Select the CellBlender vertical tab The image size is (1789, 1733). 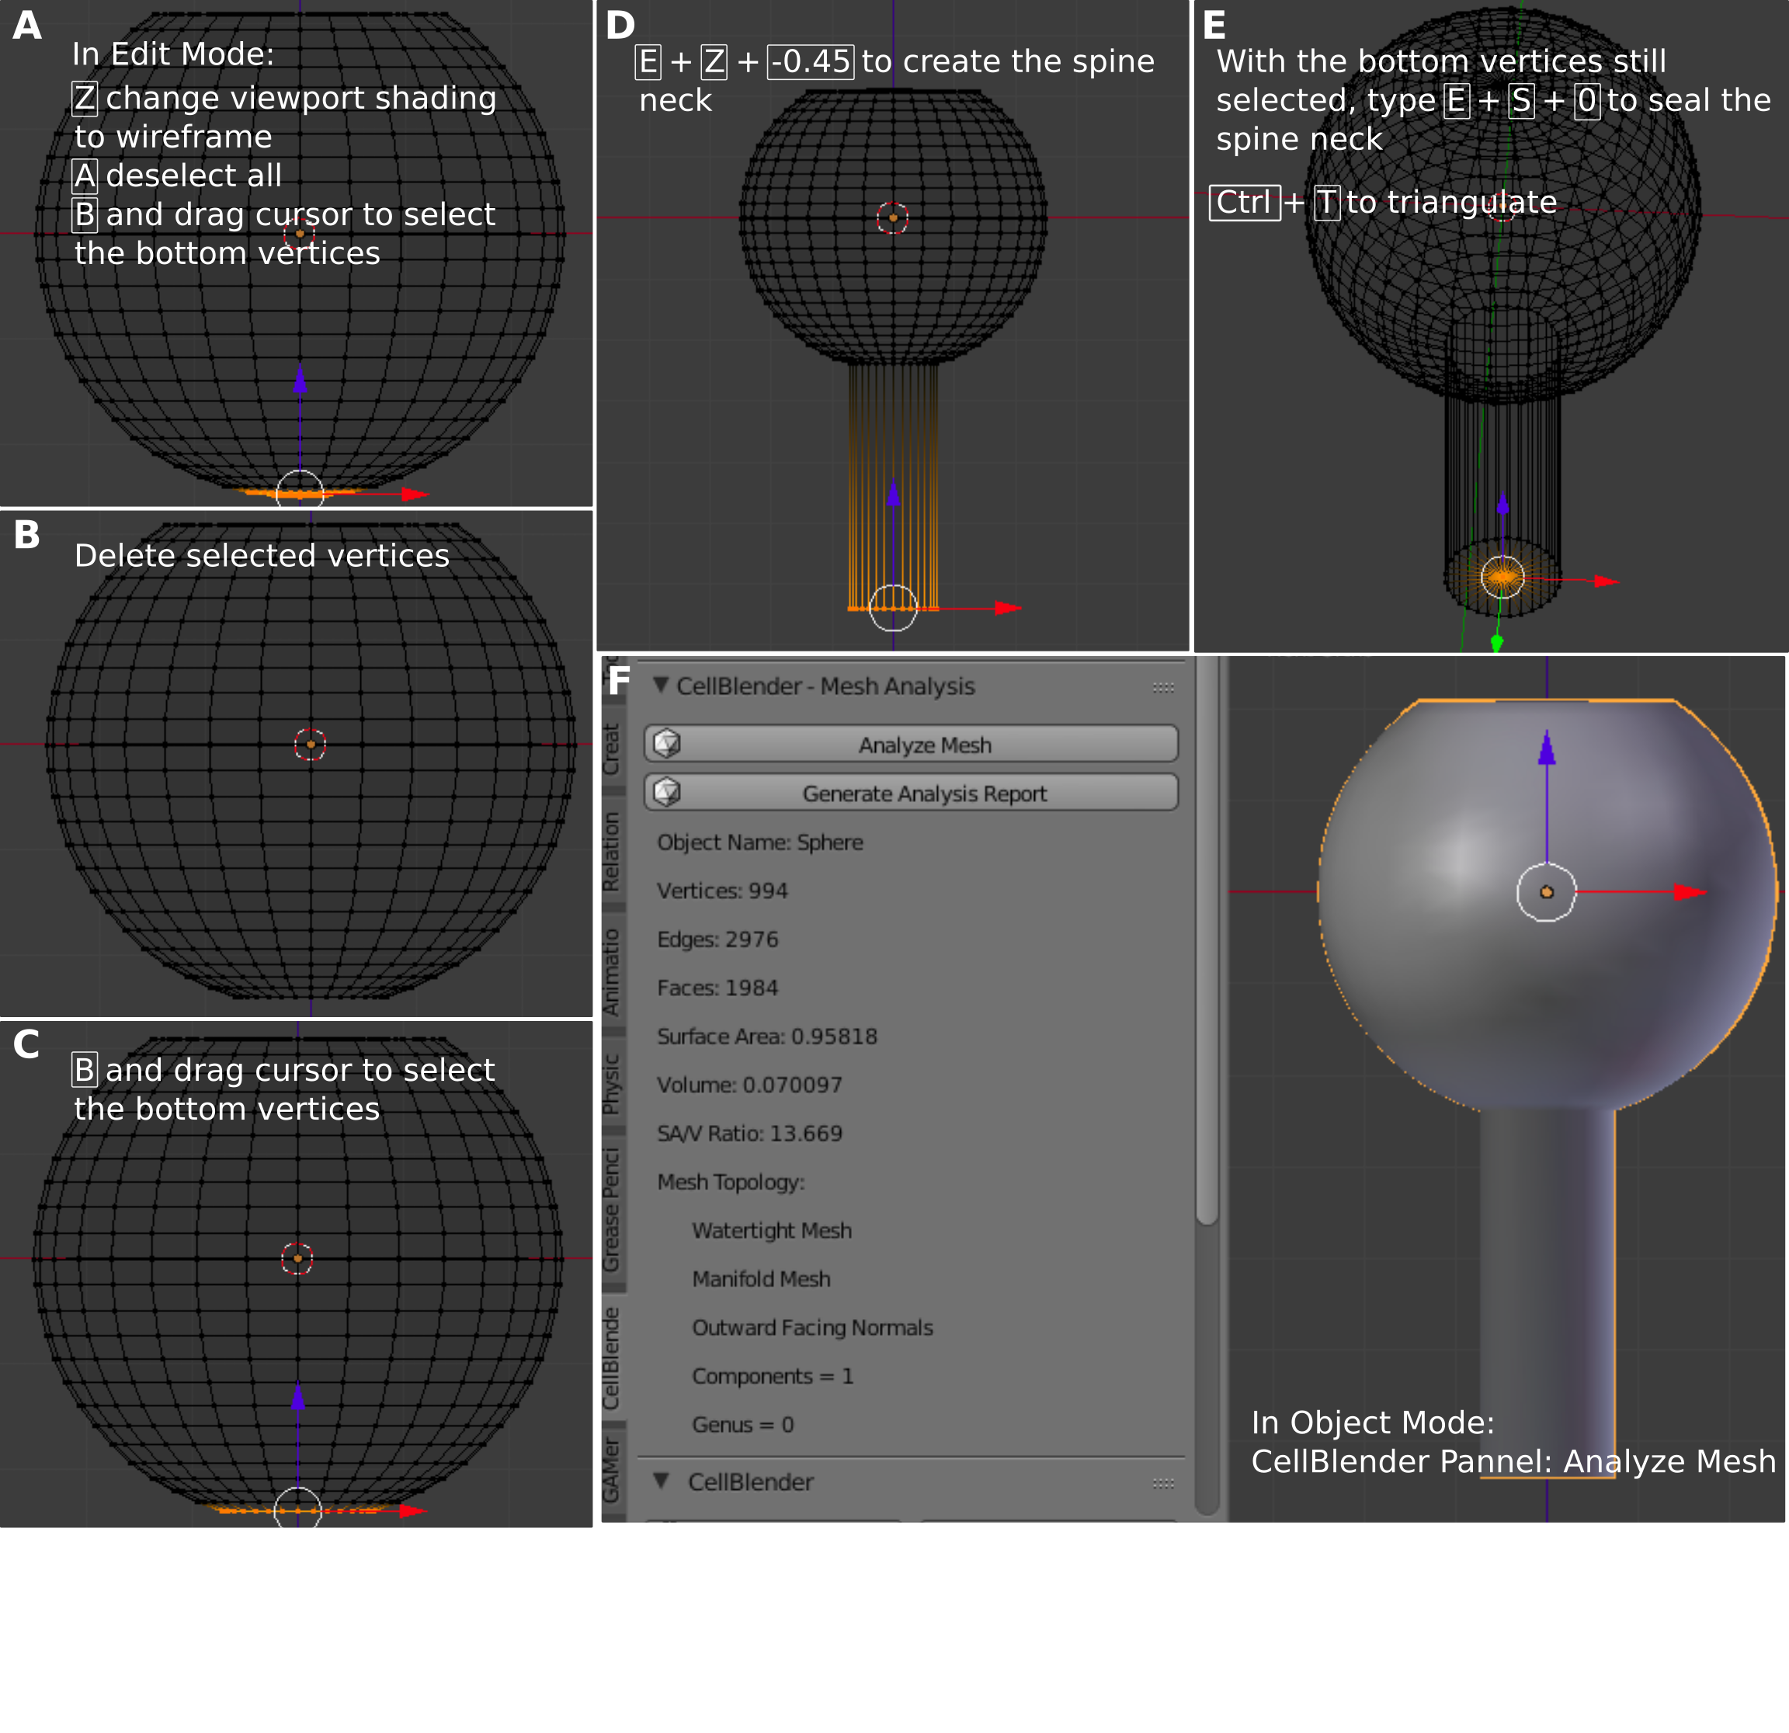[610, 1358]
